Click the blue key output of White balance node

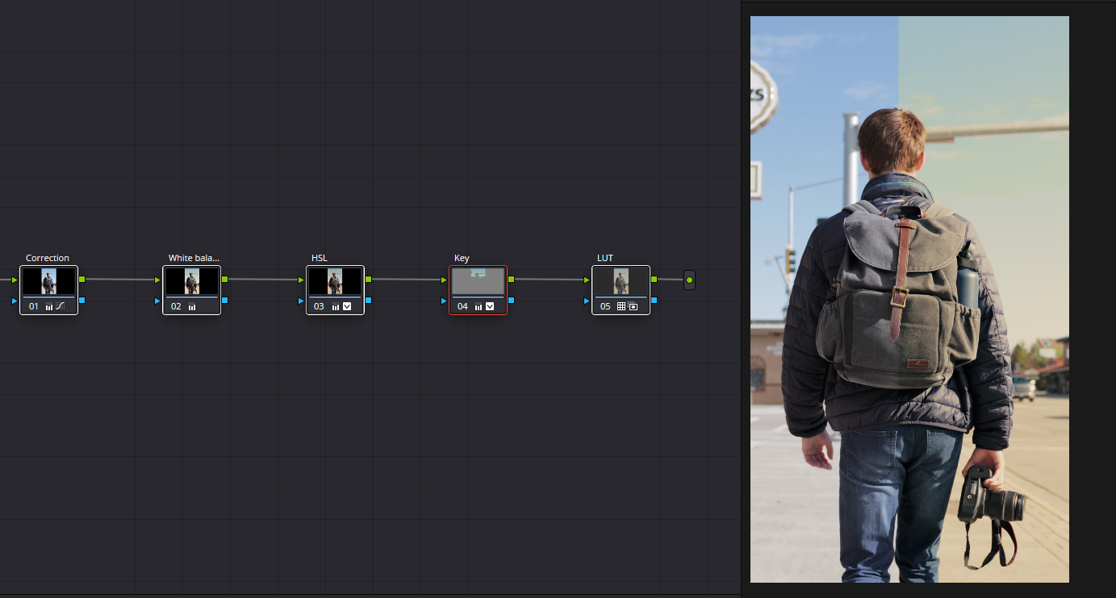pos(225,300)
